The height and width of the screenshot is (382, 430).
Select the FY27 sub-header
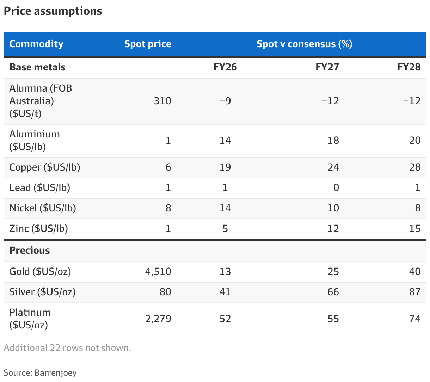coord(327,67)
